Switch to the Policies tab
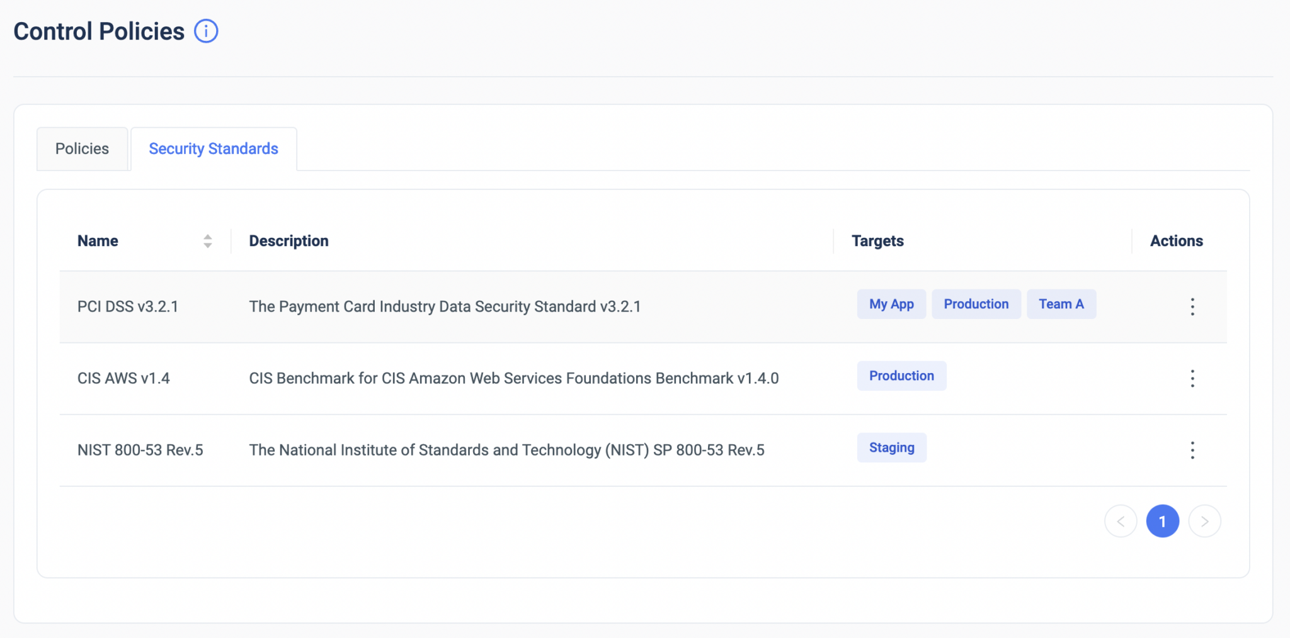This screenshot has width=1290, height=638. tap(82, 148)
